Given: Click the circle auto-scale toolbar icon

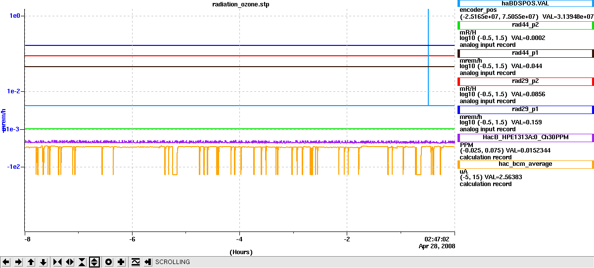Looking at the screenshot, I should coord(108,262).
